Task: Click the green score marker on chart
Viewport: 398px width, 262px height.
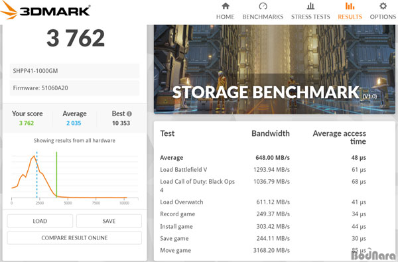Action: [x=56, y=174]
